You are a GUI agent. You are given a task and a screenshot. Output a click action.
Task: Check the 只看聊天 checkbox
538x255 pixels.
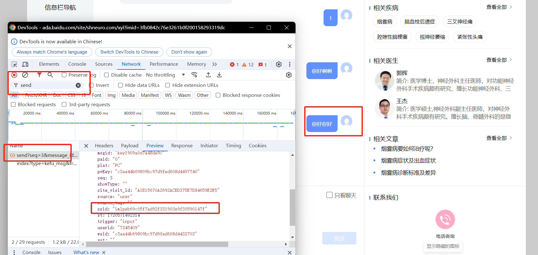click(x=329, y=195)
